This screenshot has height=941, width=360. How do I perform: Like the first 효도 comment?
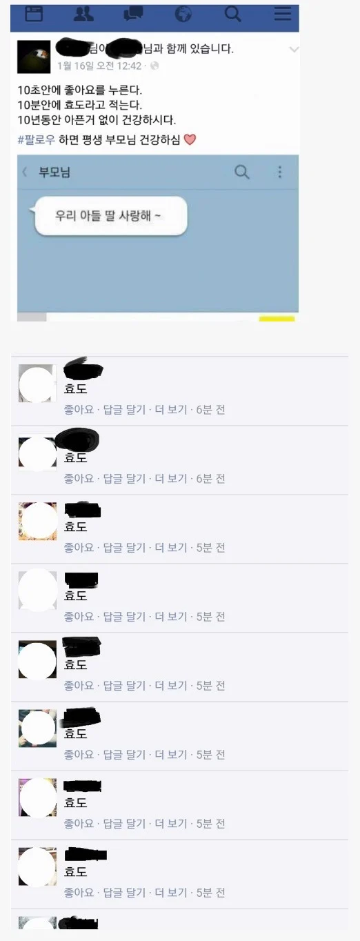tap(79, 409)
